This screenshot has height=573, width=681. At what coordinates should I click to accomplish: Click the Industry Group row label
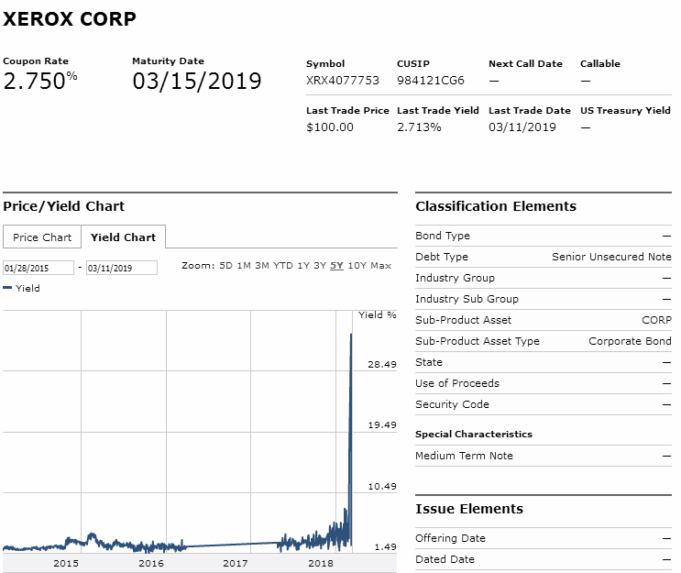click(x=455, y=278)
